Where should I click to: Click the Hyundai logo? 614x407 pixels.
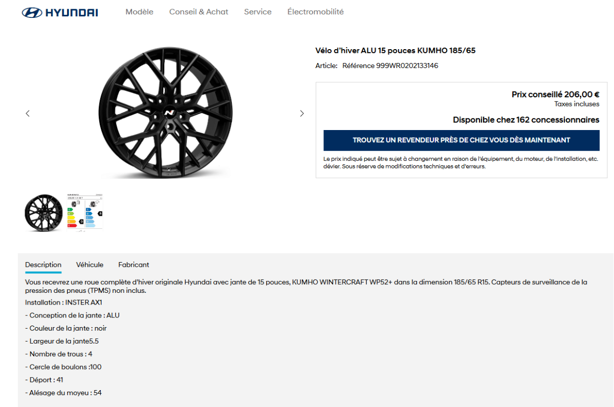point(60,12)
